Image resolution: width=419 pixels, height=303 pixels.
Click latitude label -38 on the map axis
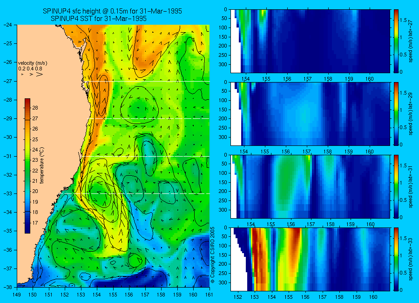pyautogui.click(x=7, y=287)
